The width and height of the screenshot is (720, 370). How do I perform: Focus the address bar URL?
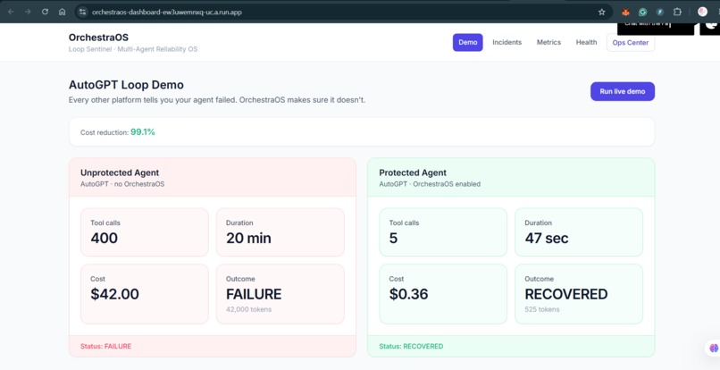pos(167,12)
